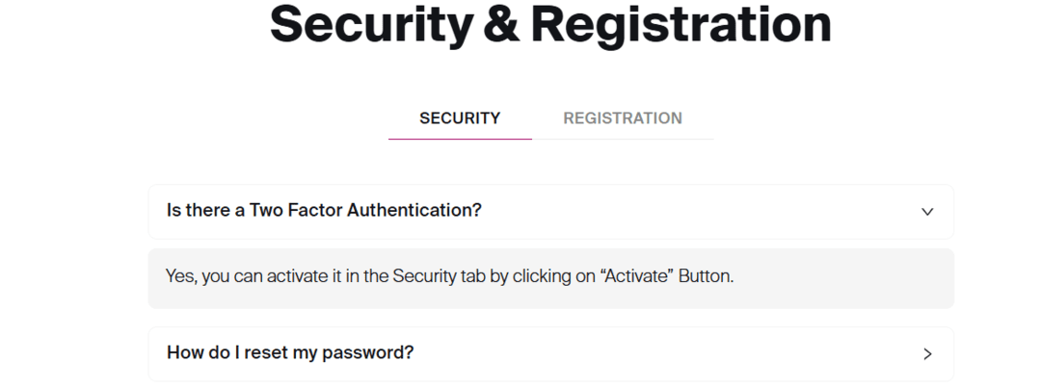
Task: Open the reset password FAQ row
Action: click(549, 353)
